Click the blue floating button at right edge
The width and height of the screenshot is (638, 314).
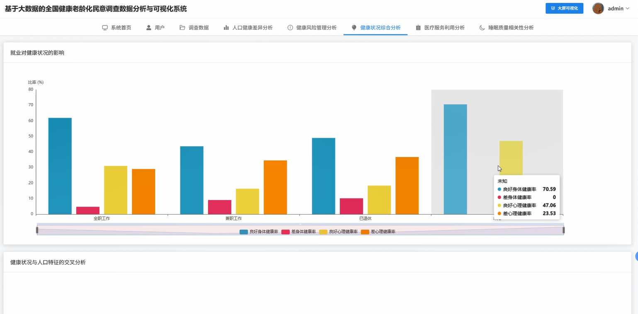(636, 257)
